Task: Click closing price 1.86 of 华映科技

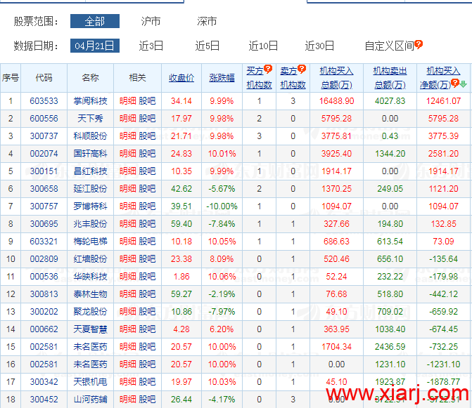Action: [x=181, y=277]
